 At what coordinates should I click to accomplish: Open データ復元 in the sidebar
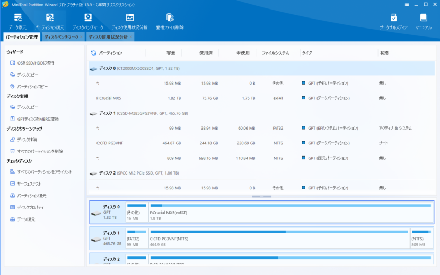pos(22,219)
